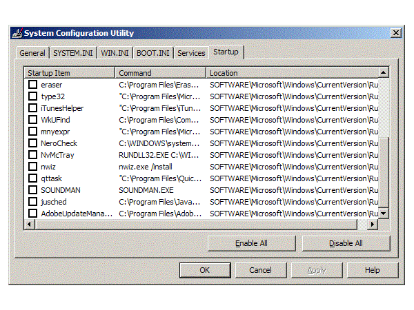414x310 pixels.
Task: Open the Services tab
Action: coord(191,53)
